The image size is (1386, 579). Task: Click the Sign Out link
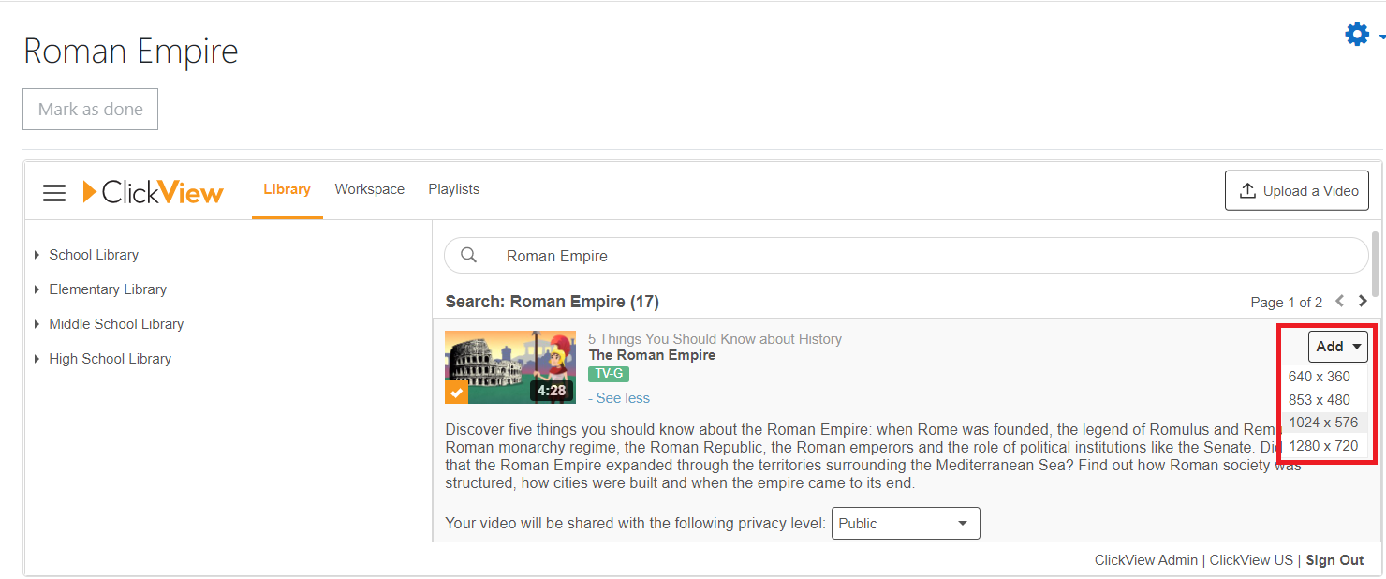1334,560
